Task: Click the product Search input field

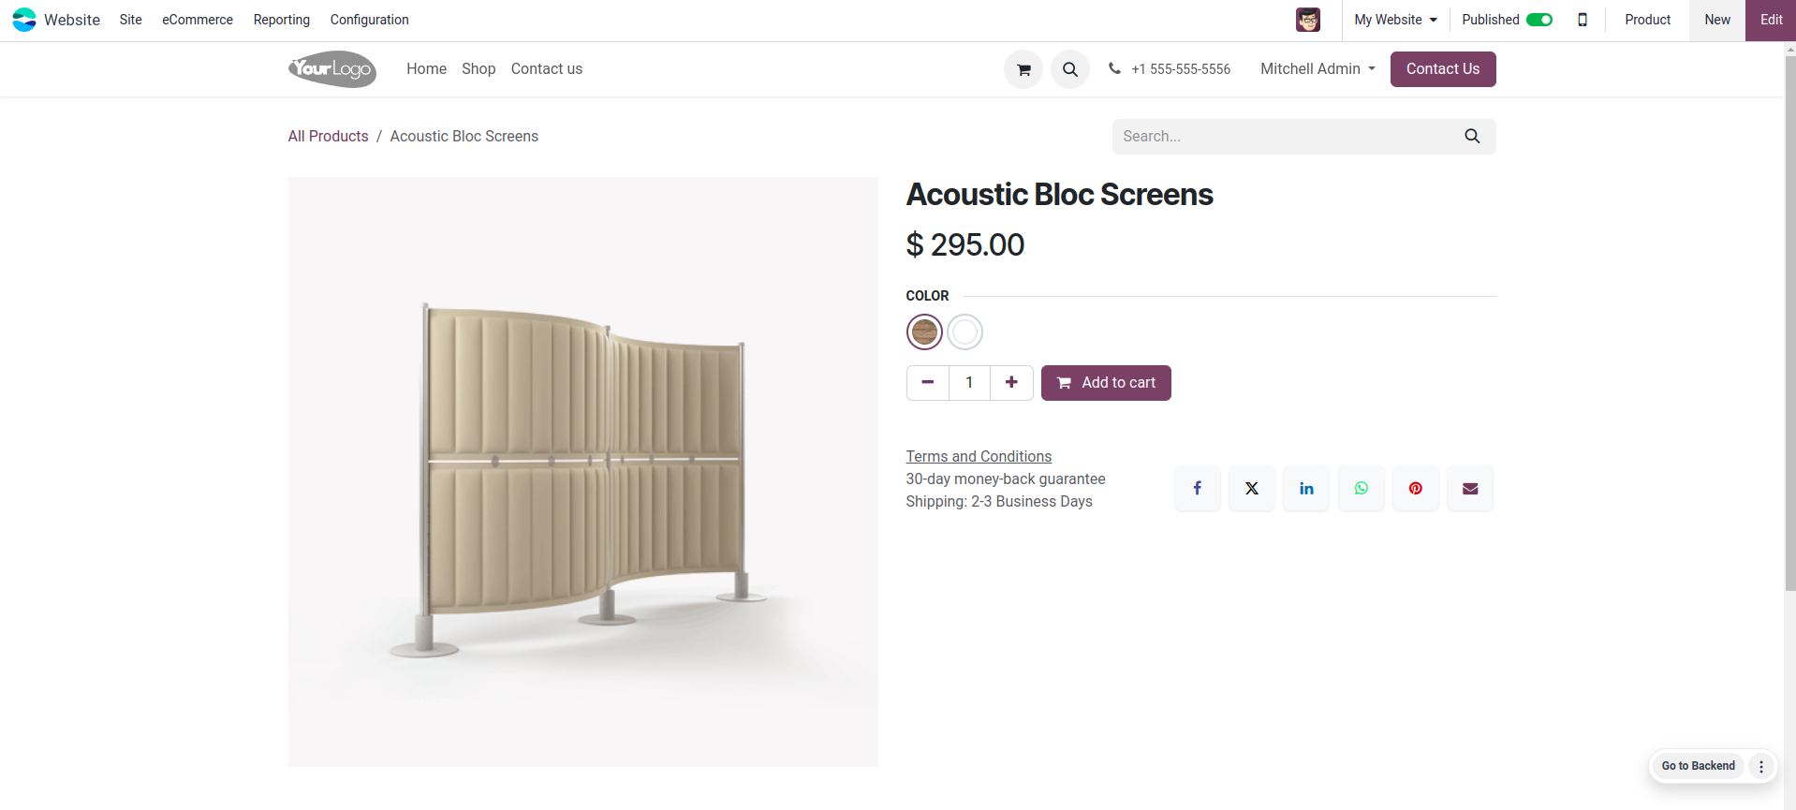Action: 1283,137
